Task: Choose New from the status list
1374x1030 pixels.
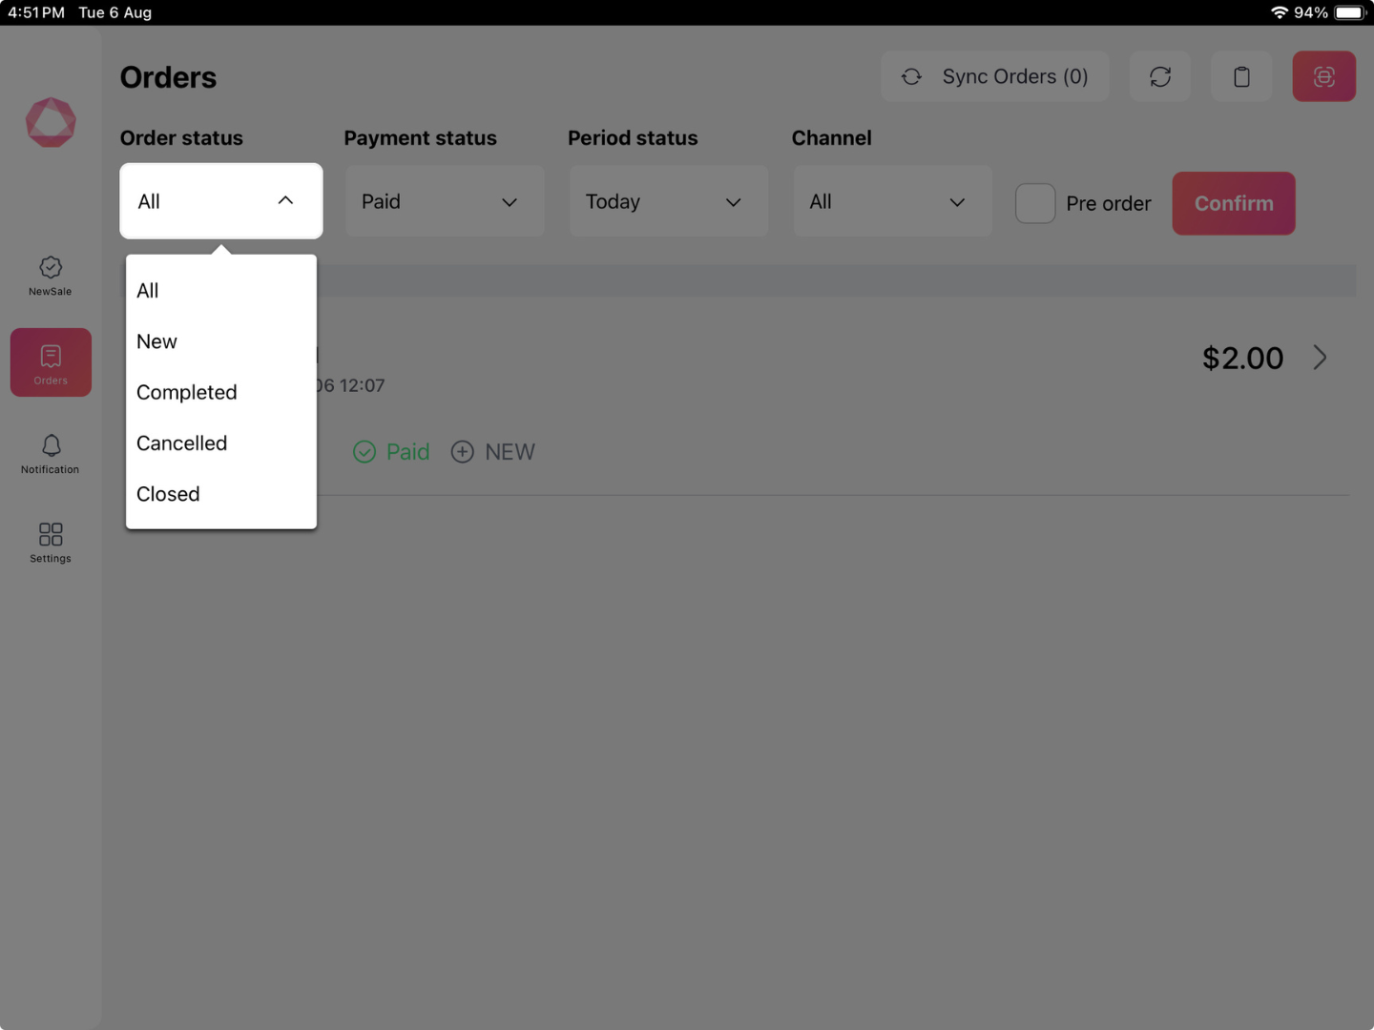Action: pyautogui.click(x=157, y=341)
